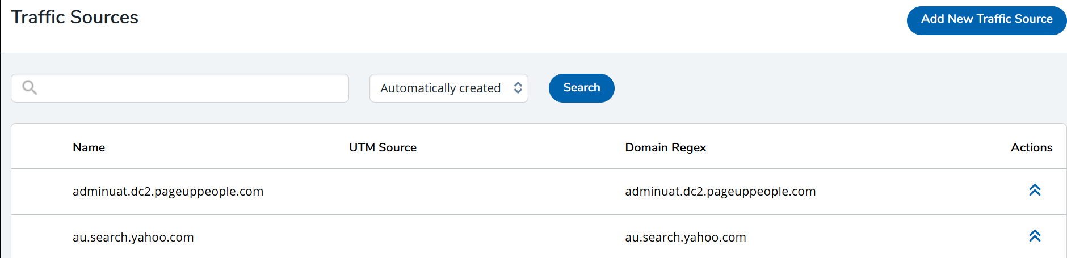Click the double-chevron icon for au.search.yahoo.com
The width and height of the screenshot is (1067, 258).
coord(1035,236)
